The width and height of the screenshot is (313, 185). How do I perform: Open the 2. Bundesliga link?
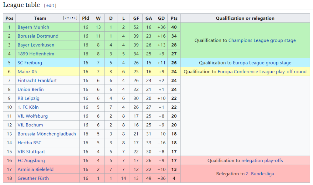click(260, 174)
